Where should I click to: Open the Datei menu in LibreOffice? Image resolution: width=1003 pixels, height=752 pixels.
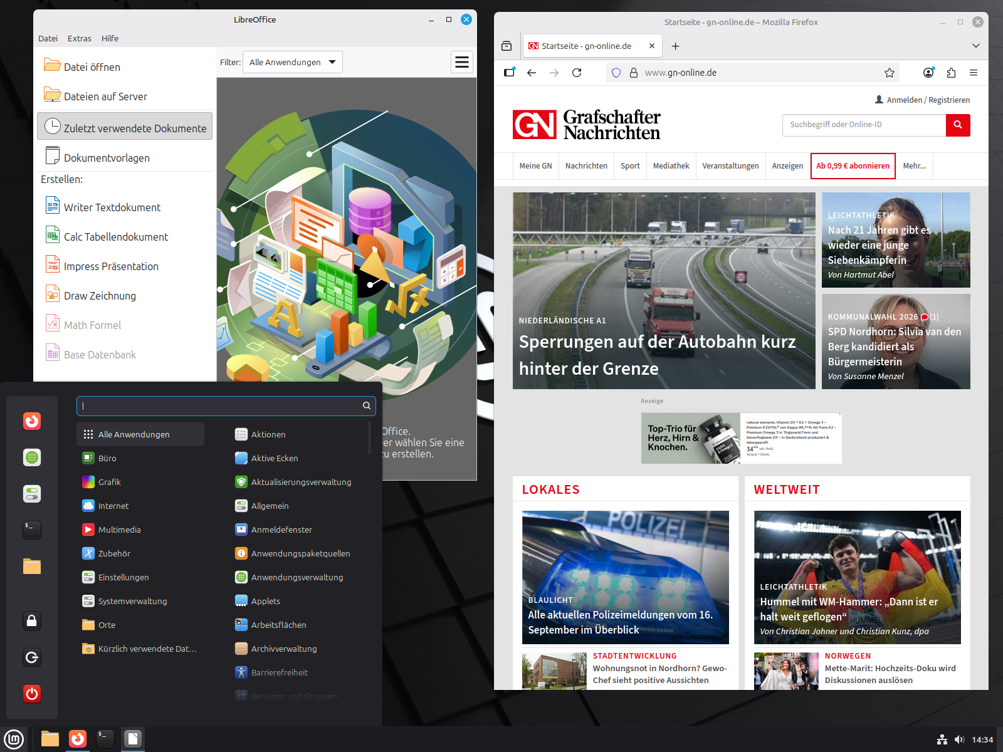[x=48, y=38]
